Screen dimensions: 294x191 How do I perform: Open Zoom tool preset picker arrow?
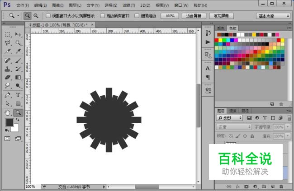coord(18,16)
